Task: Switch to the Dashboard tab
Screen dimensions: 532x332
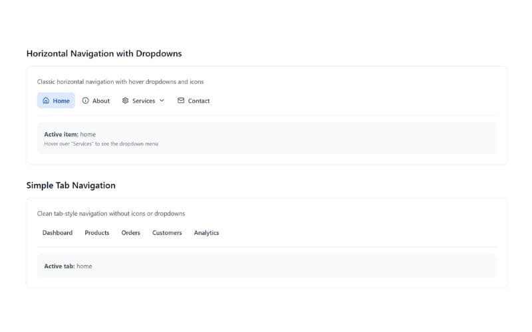Action: click(57, 233)
